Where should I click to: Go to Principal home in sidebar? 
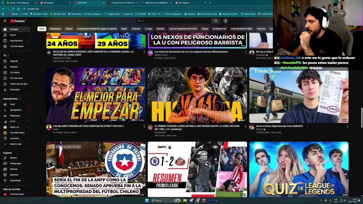16,29
